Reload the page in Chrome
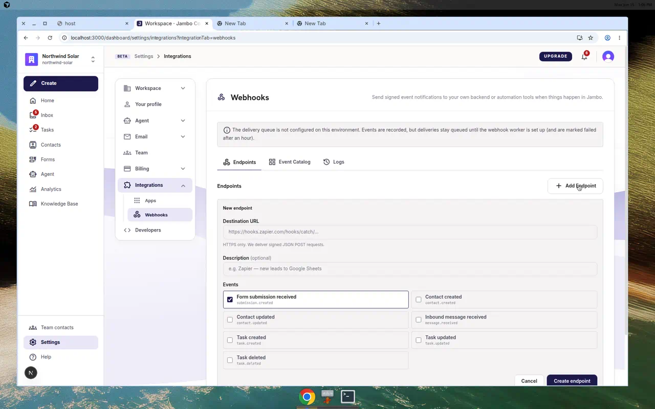Viewport: 655px width, 409px height. (50, 38)
